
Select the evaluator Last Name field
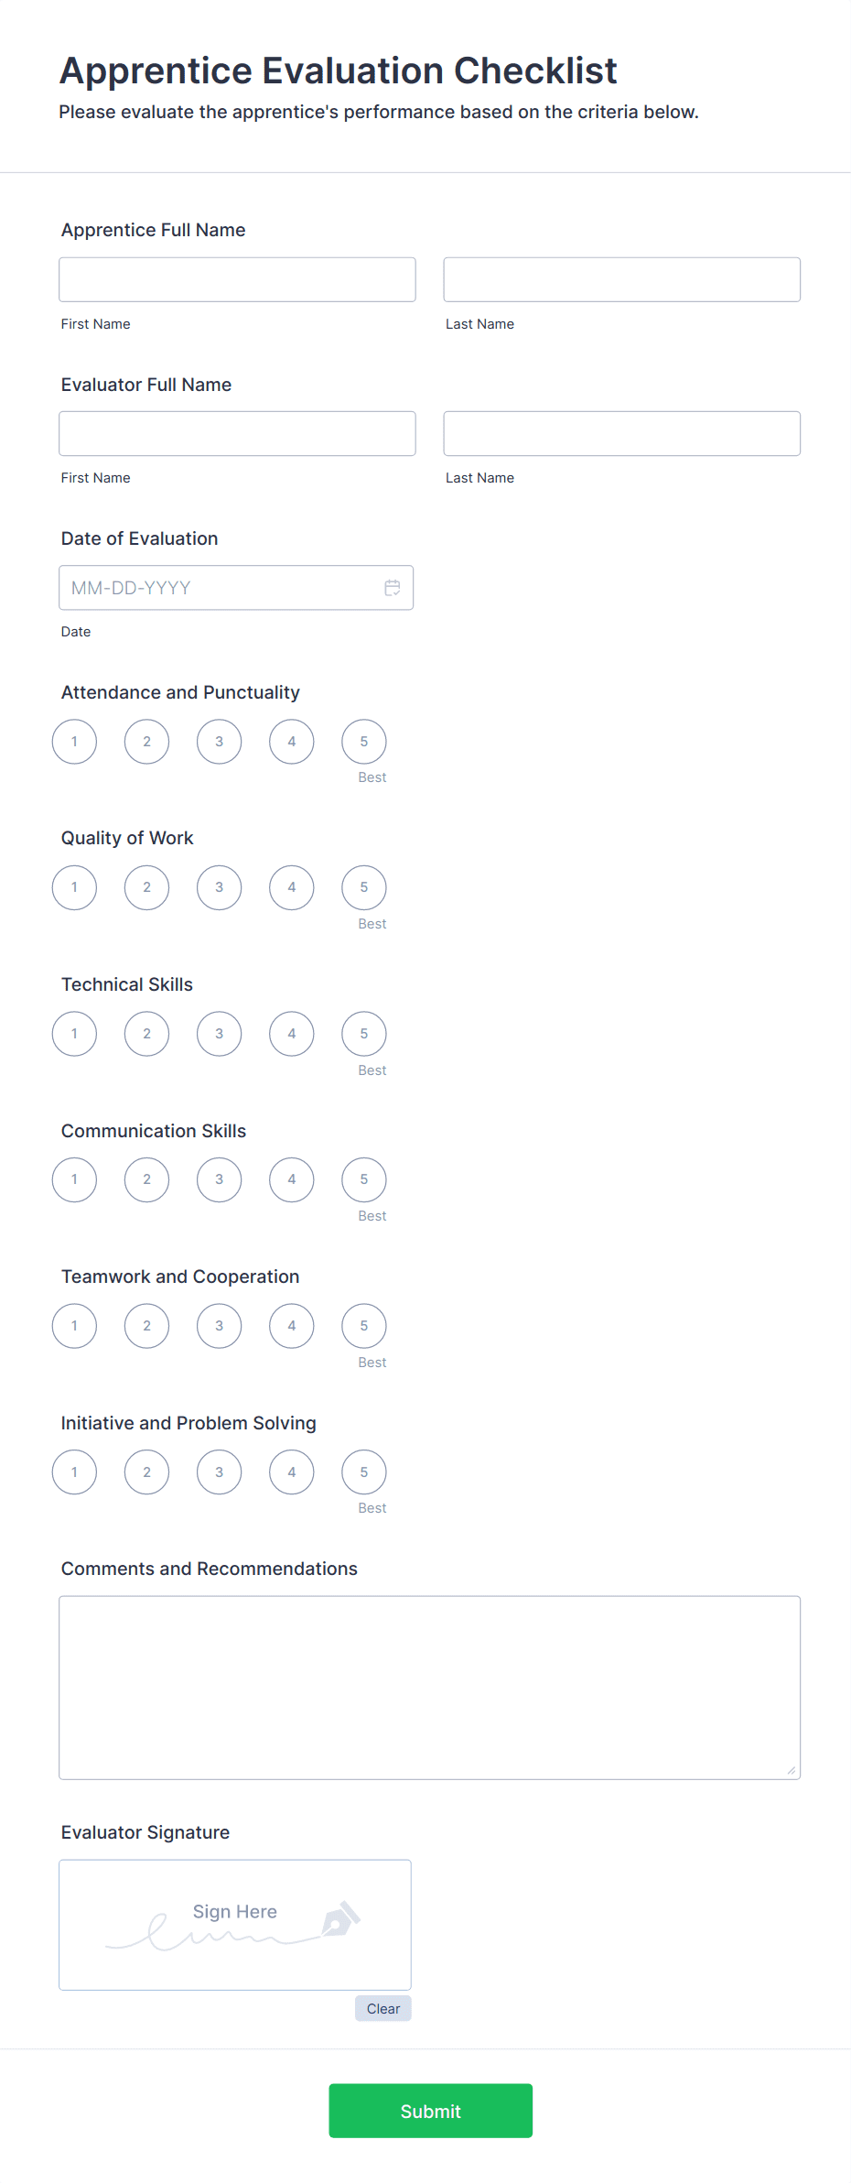tap(621, 433)
